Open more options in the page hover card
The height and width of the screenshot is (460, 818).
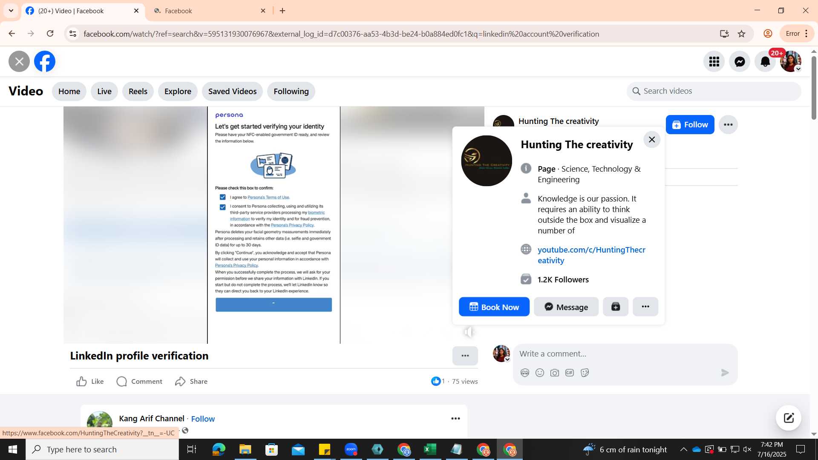tap(645, 307)
